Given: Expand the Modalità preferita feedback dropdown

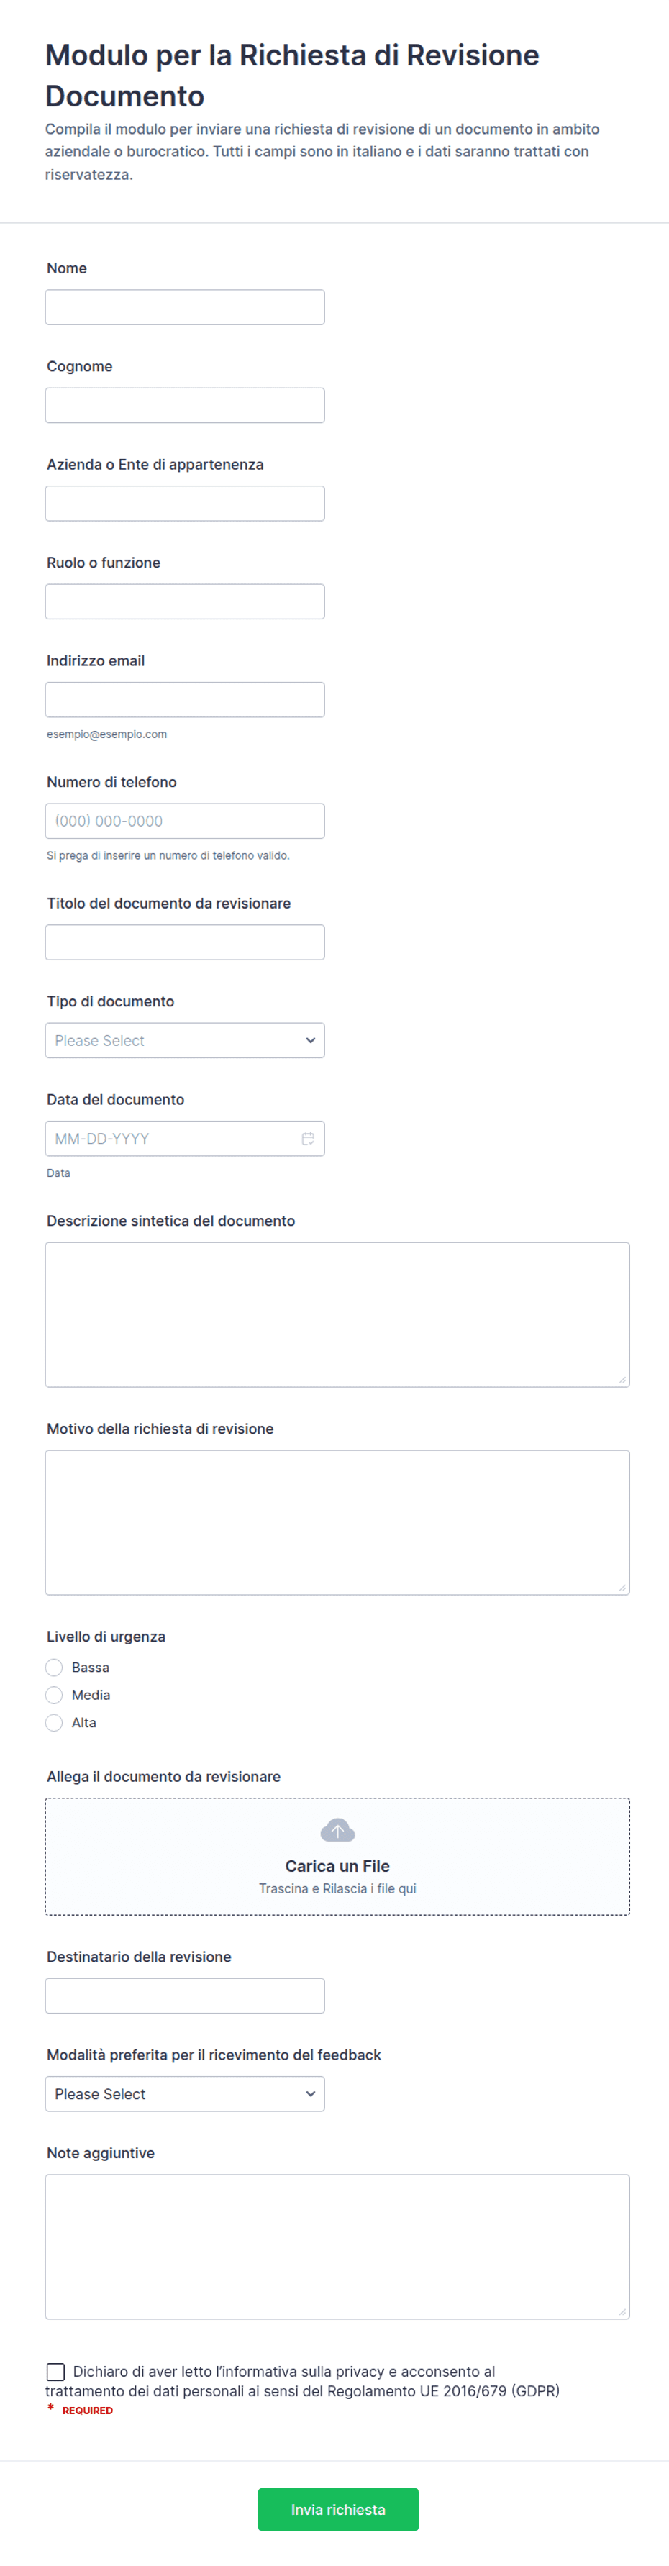Looking at the screenshot, I should pyautogui.click(x=185, y=2094).
